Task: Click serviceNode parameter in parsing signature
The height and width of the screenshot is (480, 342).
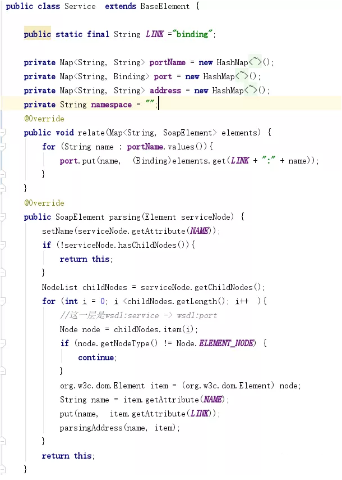Action: [207, 217]
